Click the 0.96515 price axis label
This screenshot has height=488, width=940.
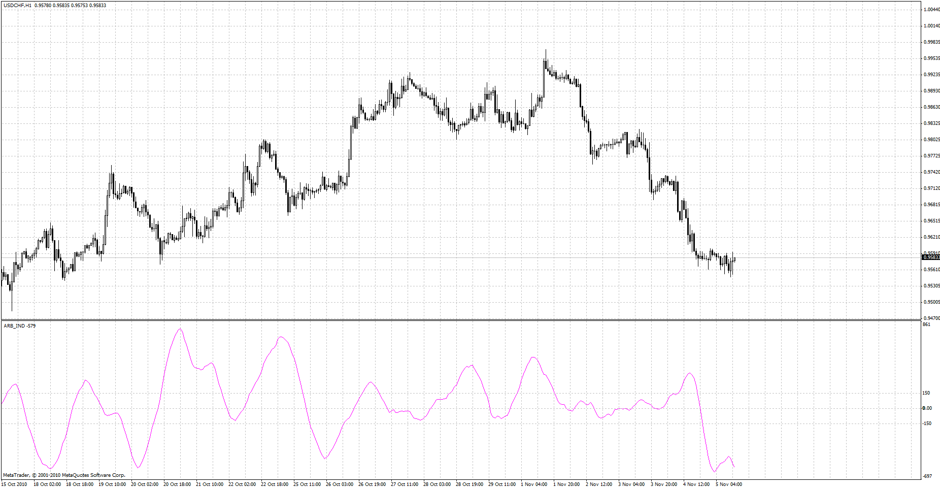coord(932,221)
